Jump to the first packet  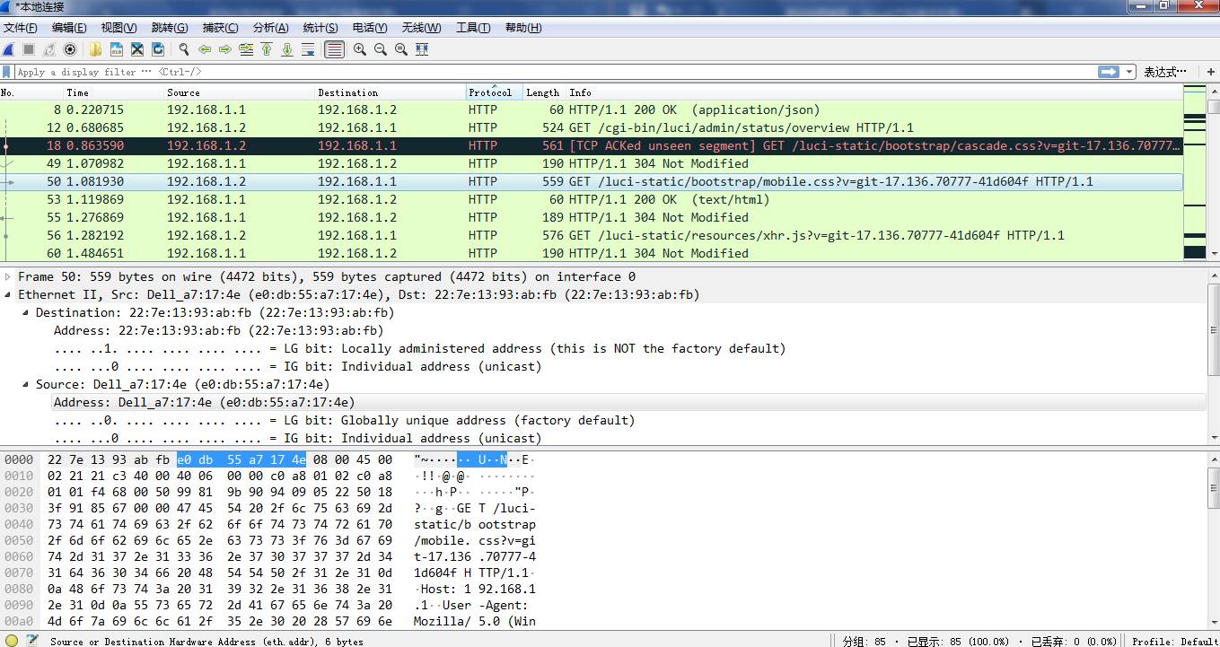267,49
